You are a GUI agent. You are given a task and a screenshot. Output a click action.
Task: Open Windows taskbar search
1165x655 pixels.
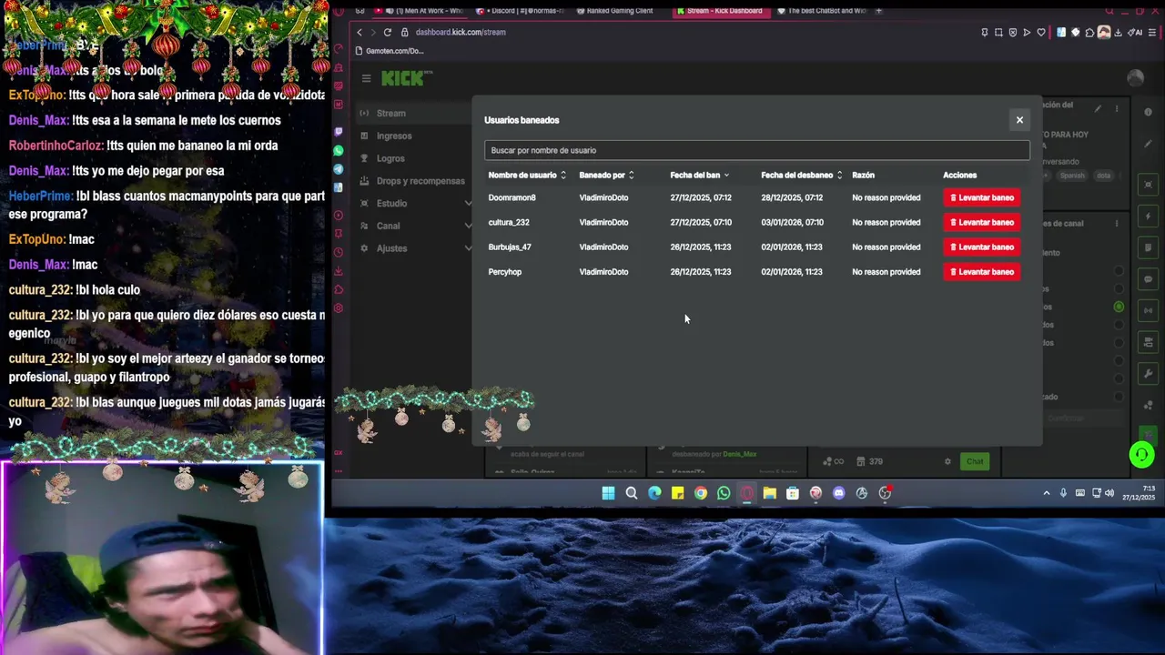(x=632, y=493)
